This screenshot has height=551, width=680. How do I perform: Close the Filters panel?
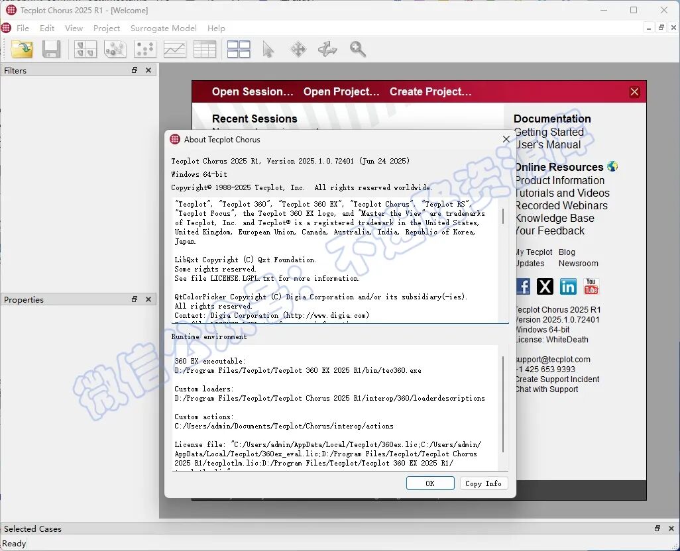pos(148,70)
